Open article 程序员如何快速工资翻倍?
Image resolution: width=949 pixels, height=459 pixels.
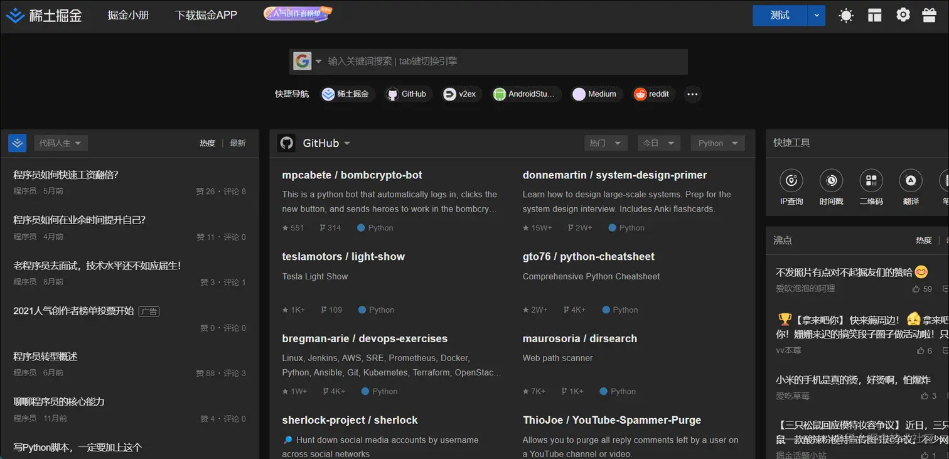click(66, 175)
